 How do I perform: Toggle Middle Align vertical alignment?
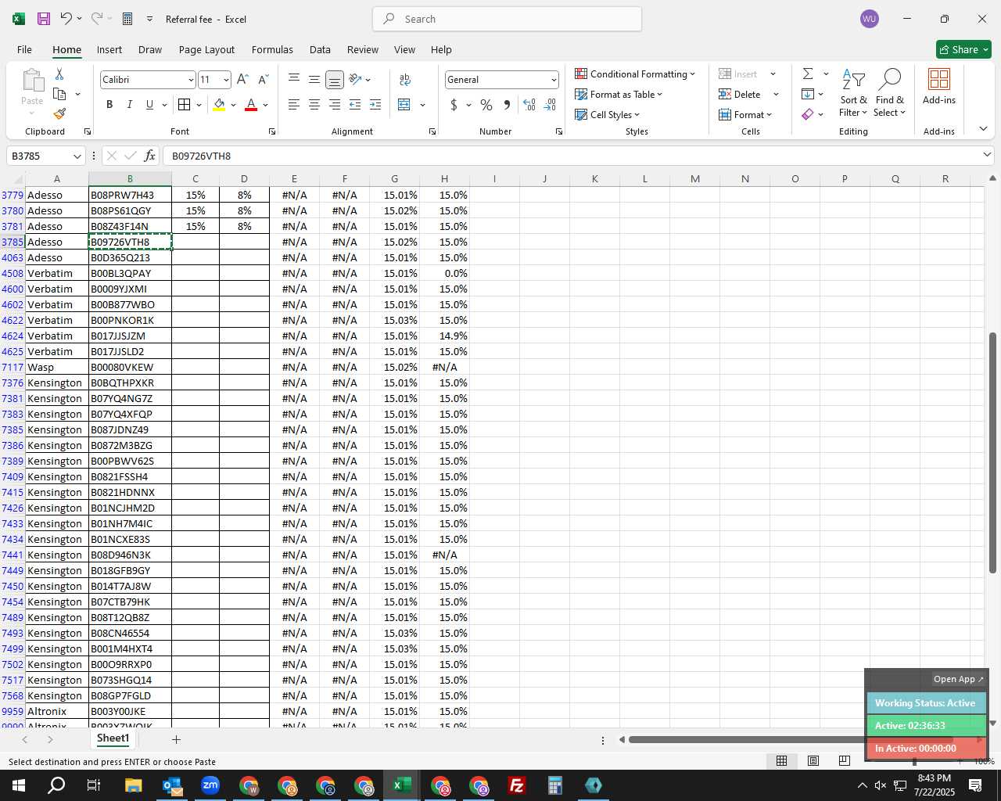coord(314,79)
